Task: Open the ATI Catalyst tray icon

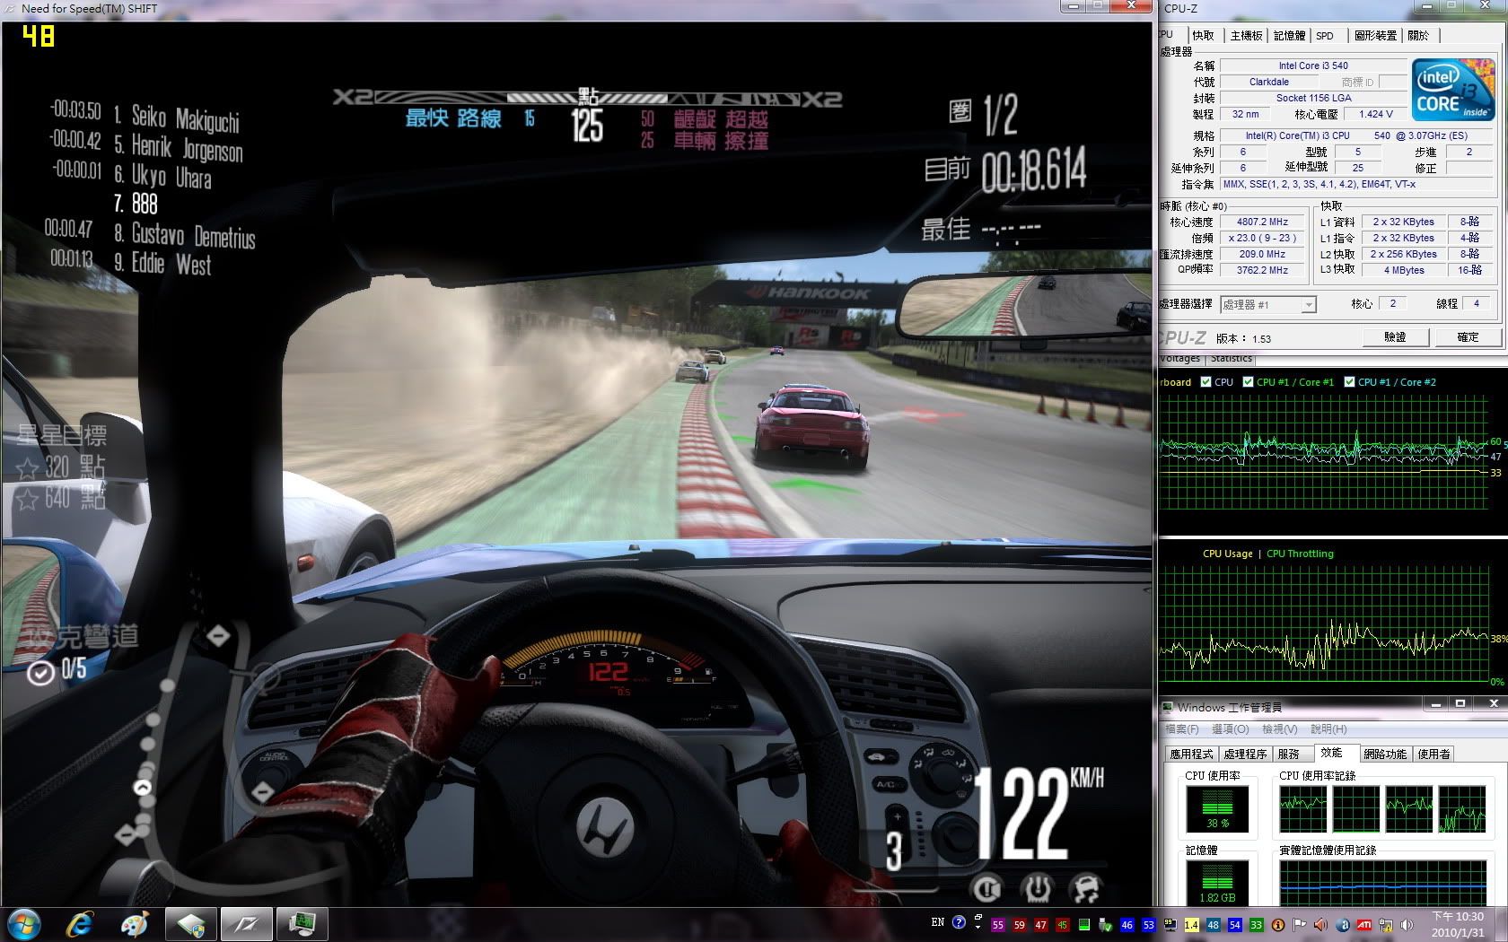Action: coord(1364,925)
